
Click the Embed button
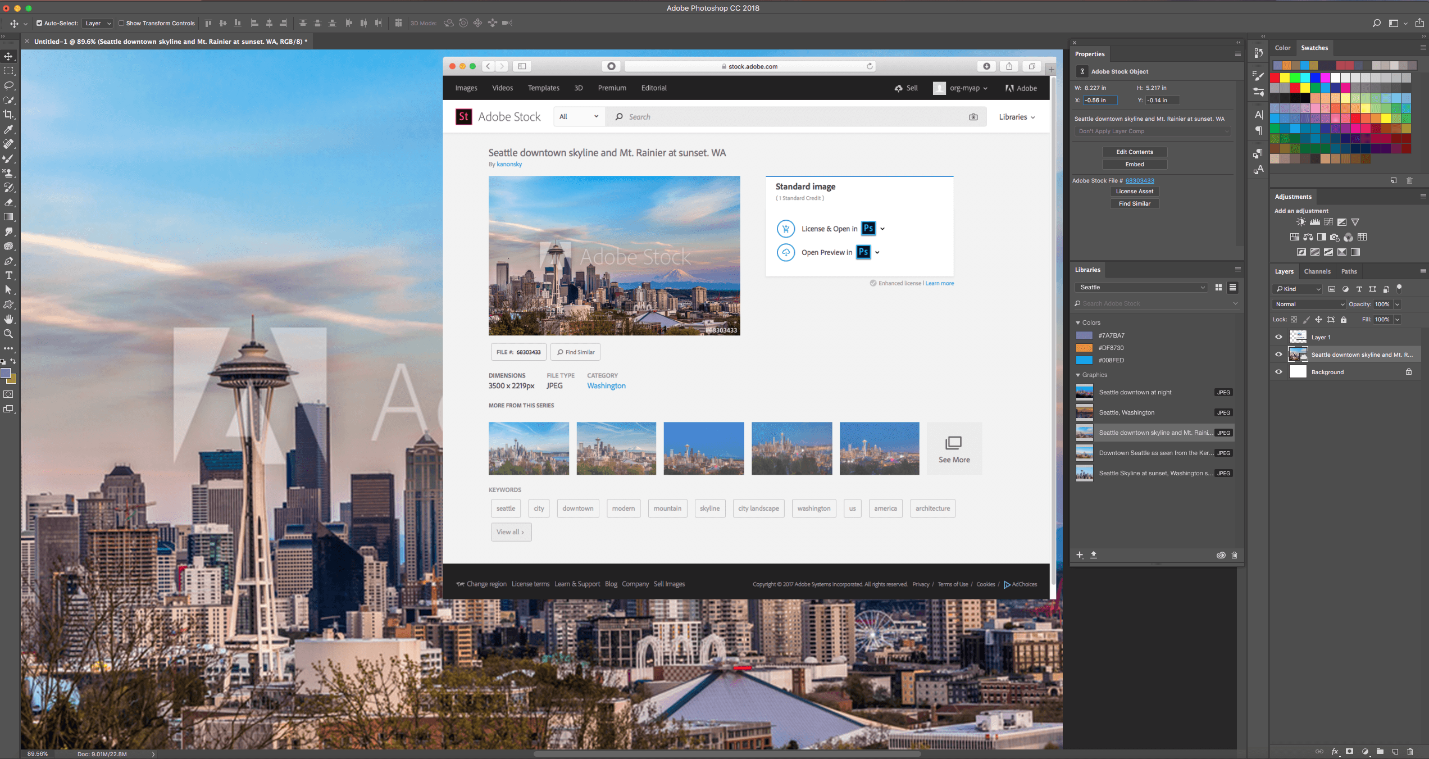(x=1135, y=165)
